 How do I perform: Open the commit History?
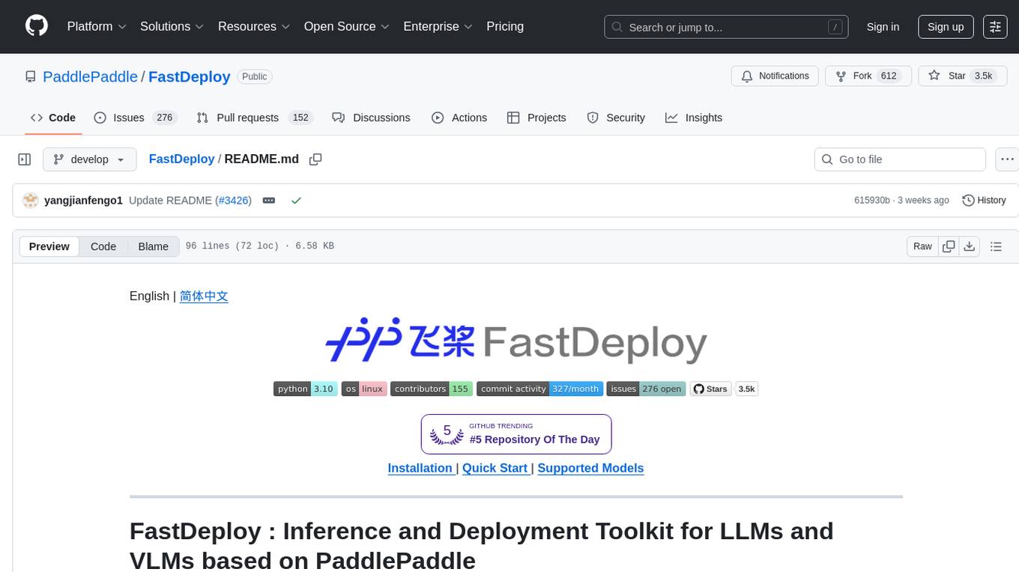pos(985,201)
